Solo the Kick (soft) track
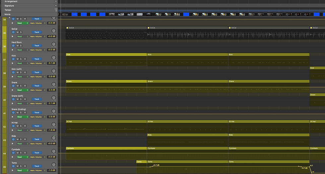Viewport: 325px width, 174px height. (x=21, y=72)
